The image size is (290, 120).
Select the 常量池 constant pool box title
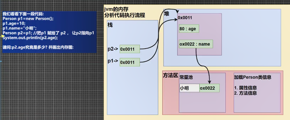coord(186,77)
